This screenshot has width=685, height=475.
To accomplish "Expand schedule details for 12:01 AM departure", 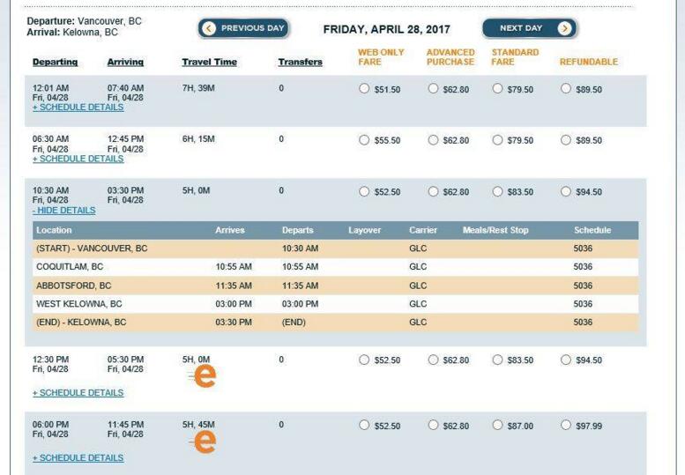I will click(x=78, y=107).
